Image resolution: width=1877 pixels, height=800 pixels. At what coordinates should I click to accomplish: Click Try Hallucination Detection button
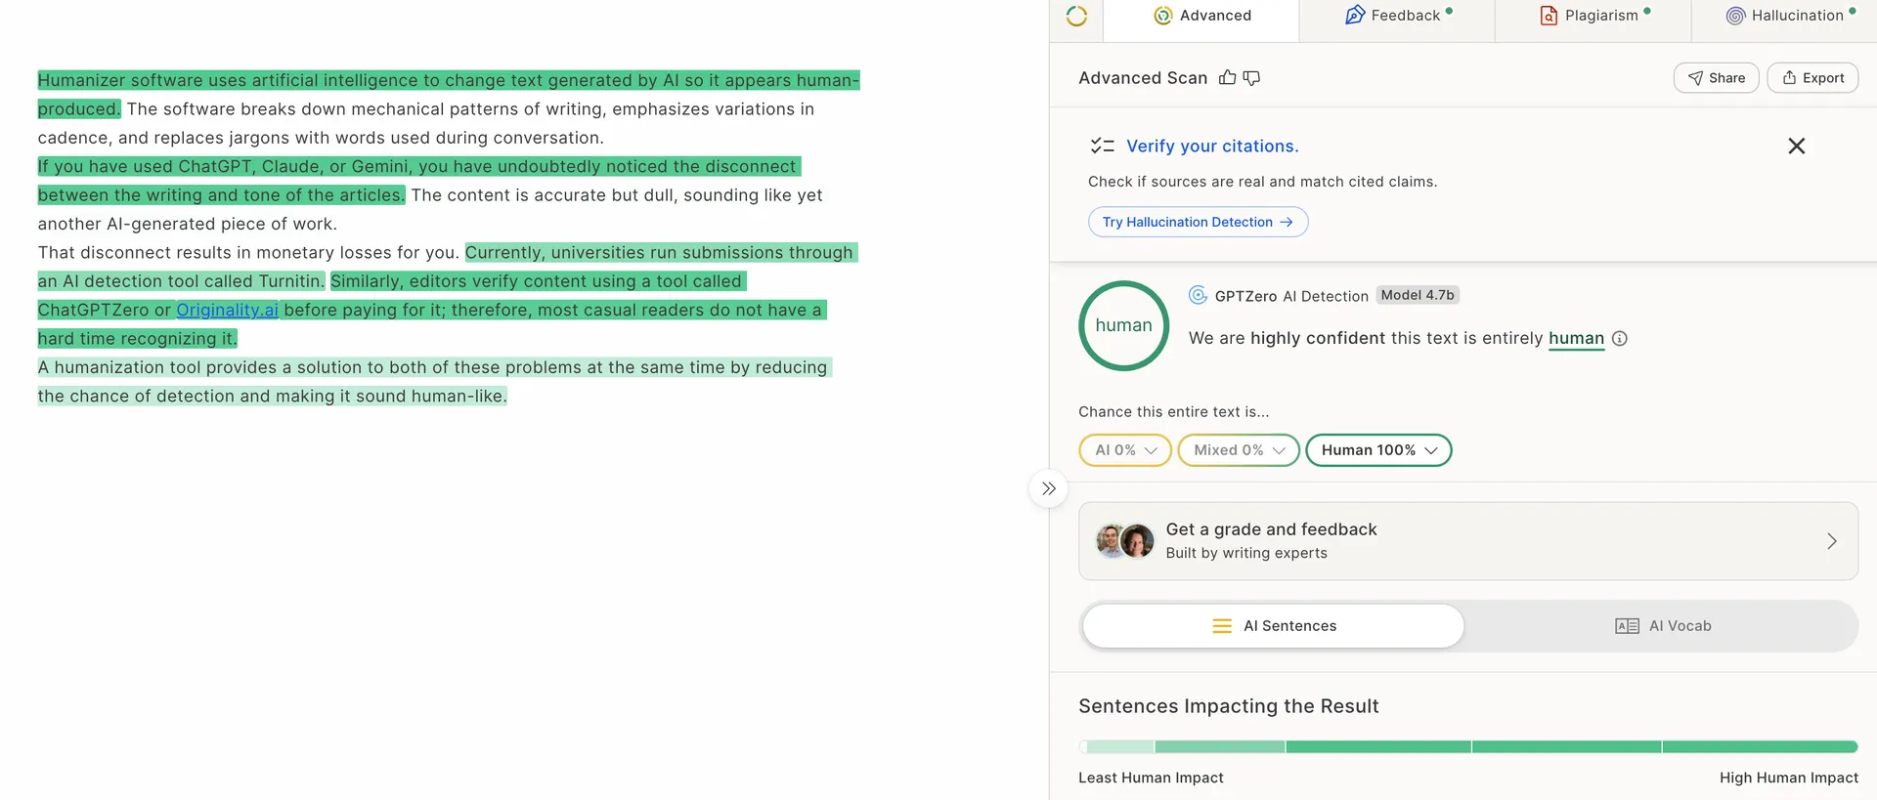pos(1198,222)
